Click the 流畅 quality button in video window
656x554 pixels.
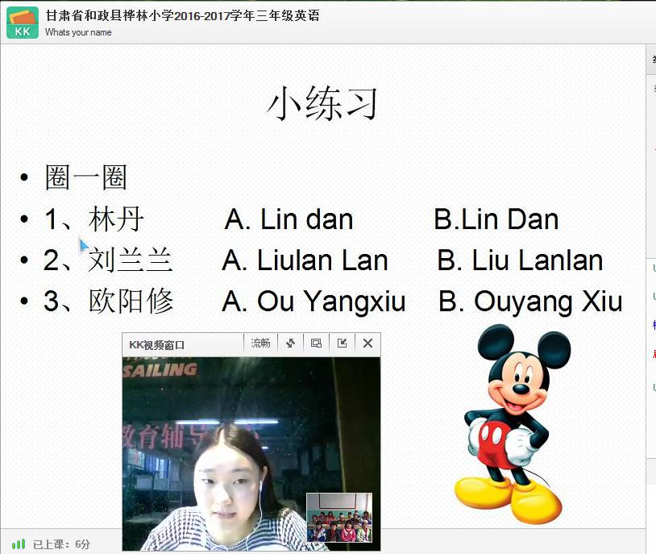coord(260,344)
